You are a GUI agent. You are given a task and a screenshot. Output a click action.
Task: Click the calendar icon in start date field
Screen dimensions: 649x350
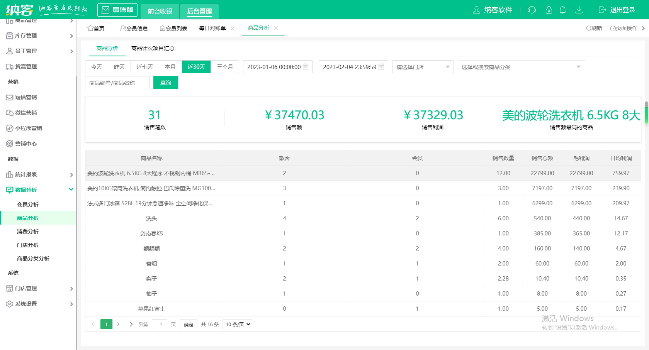[306, 67]
